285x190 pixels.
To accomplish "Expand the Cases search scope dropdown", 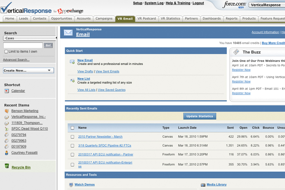I will point(29,38).
